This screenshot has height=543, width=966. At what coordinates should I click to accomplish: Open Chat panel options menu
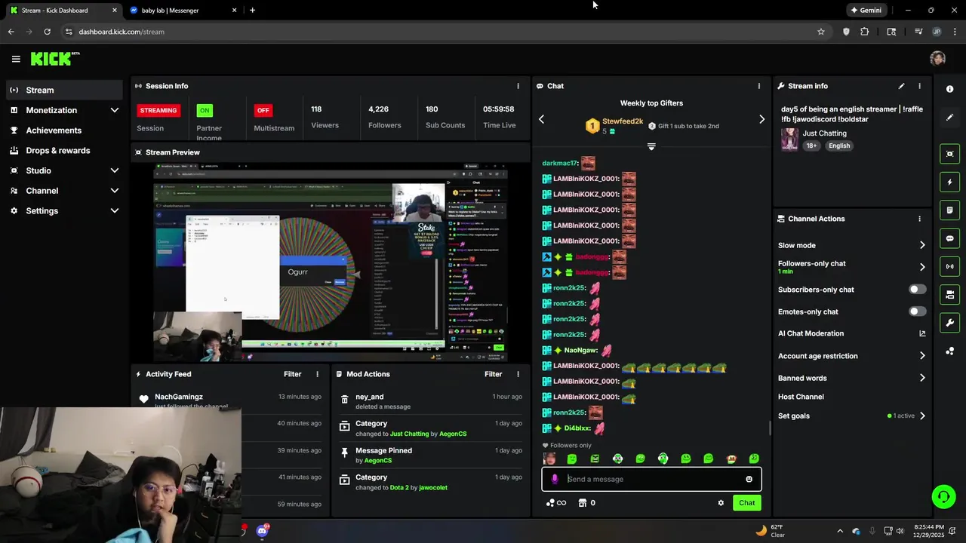coord(758,86)
